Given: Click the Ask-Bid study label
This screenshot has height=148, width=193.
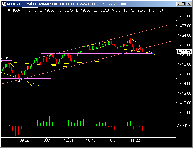Looking at the screenshot, I should [x=184, y=126].
